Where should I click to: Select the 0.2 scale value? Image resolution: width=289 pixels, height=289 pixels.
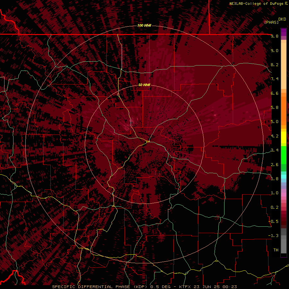[x=275, y=207]
